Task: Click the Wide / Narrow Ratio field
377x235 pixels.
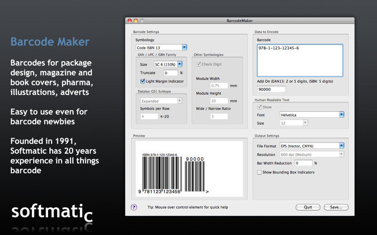Action: pyautogui.click(x=219, y=117)
